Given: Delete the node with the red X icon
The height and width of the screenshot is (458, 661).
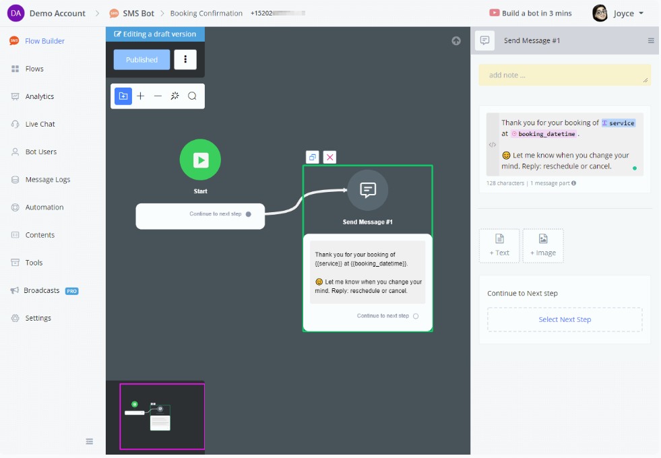Looking at the screenshot, I should tap(329, 157).
